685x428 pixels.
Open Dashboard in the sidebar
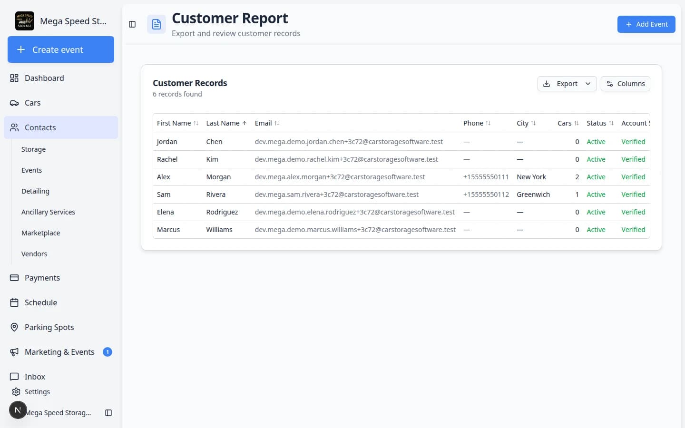(61, 78)
